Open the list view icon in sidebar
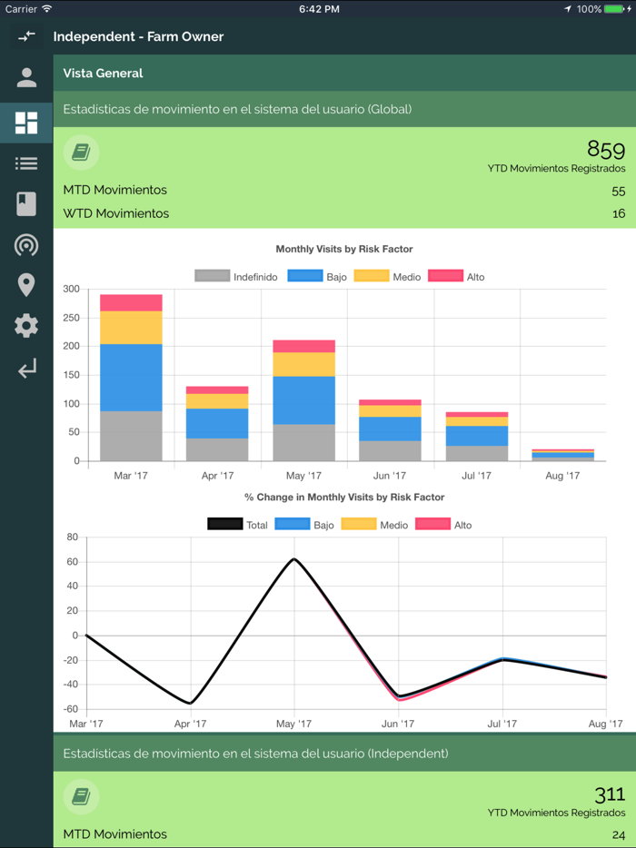The width and height of the screenshot is (636, 848). point(26,163)
